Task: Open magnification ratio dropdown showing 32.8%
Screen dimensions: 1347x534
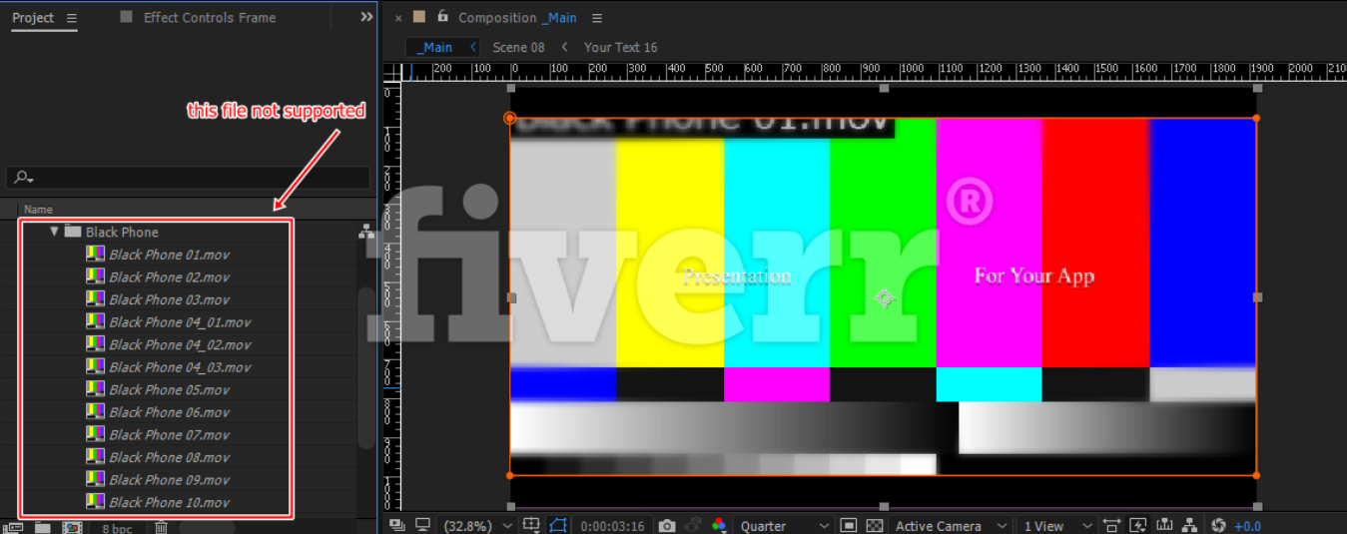Action: (x=477, y=525)
